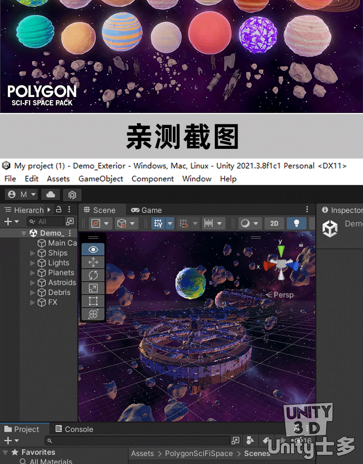Screen dimensions: 363x464
Task: Toggle 2D view mode
Action: coord(274,223)
